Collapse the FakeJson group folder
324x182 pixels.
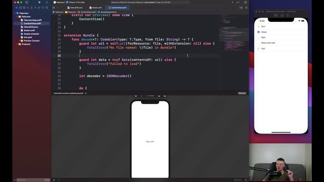click(17, 17)
